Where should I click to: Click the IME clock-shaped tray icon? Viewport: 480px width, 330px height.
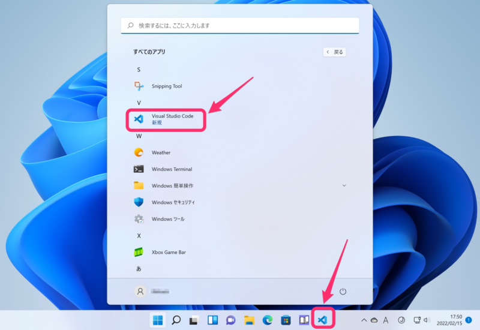[401, 320]
